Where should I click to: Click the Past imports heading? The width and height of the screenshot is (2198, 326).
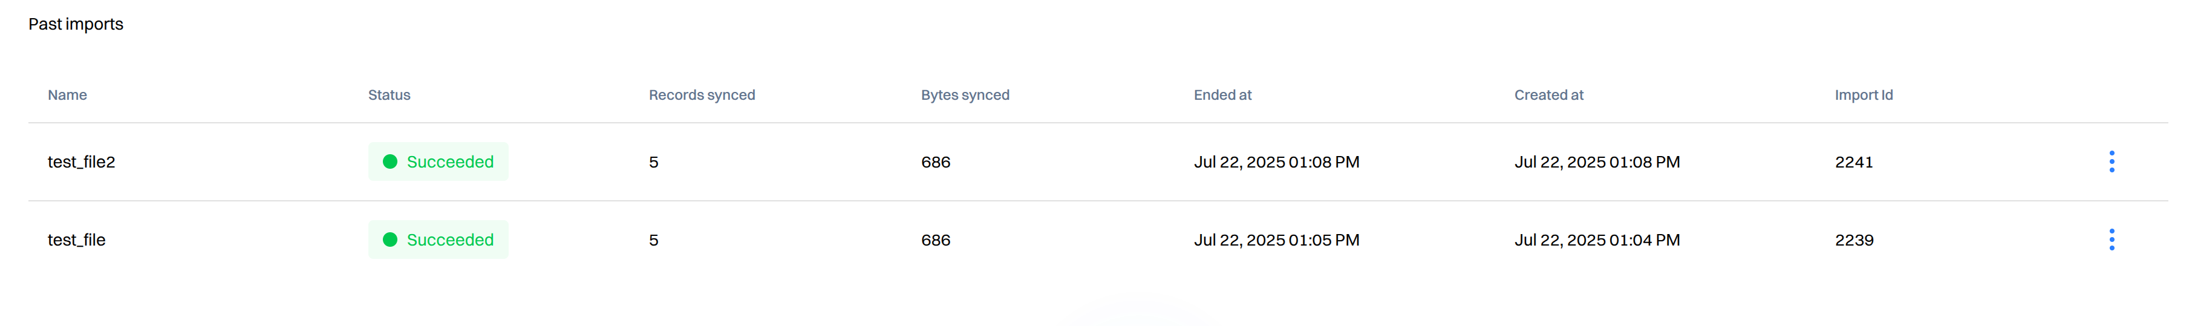(76, 24)
